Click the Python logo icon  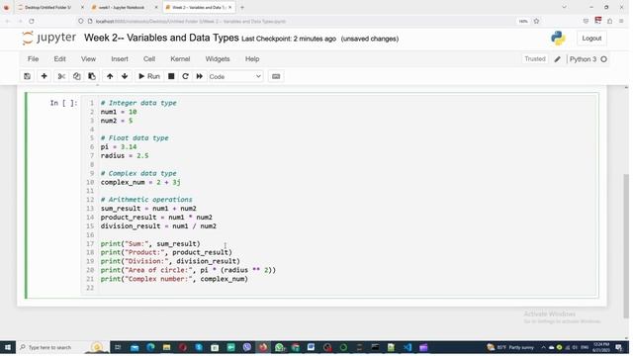click(558, 38)
